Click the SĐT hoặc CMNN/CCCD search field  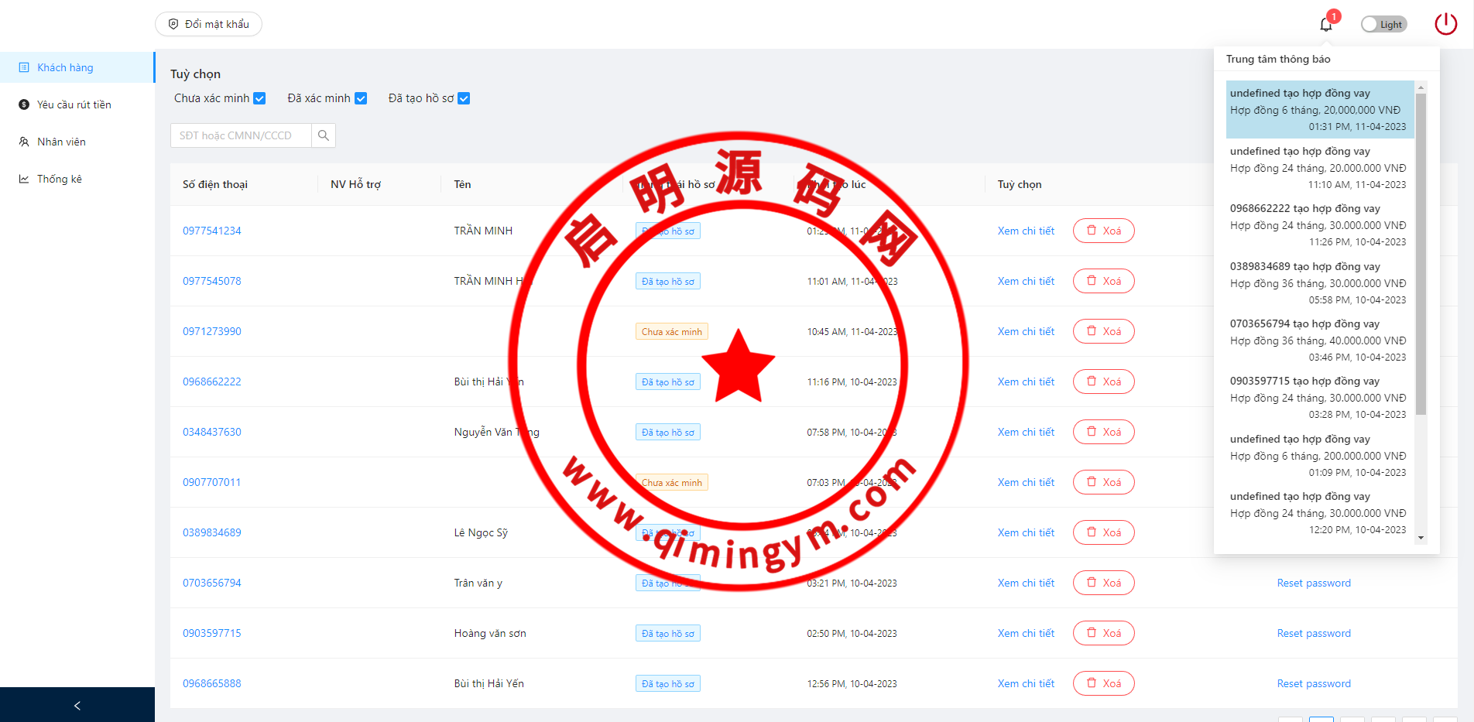pos(241,135)
